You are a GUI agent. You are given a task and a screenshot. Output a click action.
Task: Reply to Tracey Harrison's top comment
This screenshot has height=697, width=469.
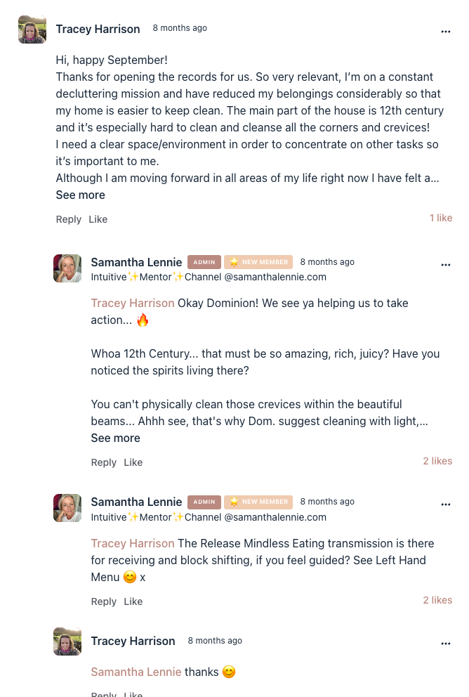(x=68, y=220)
